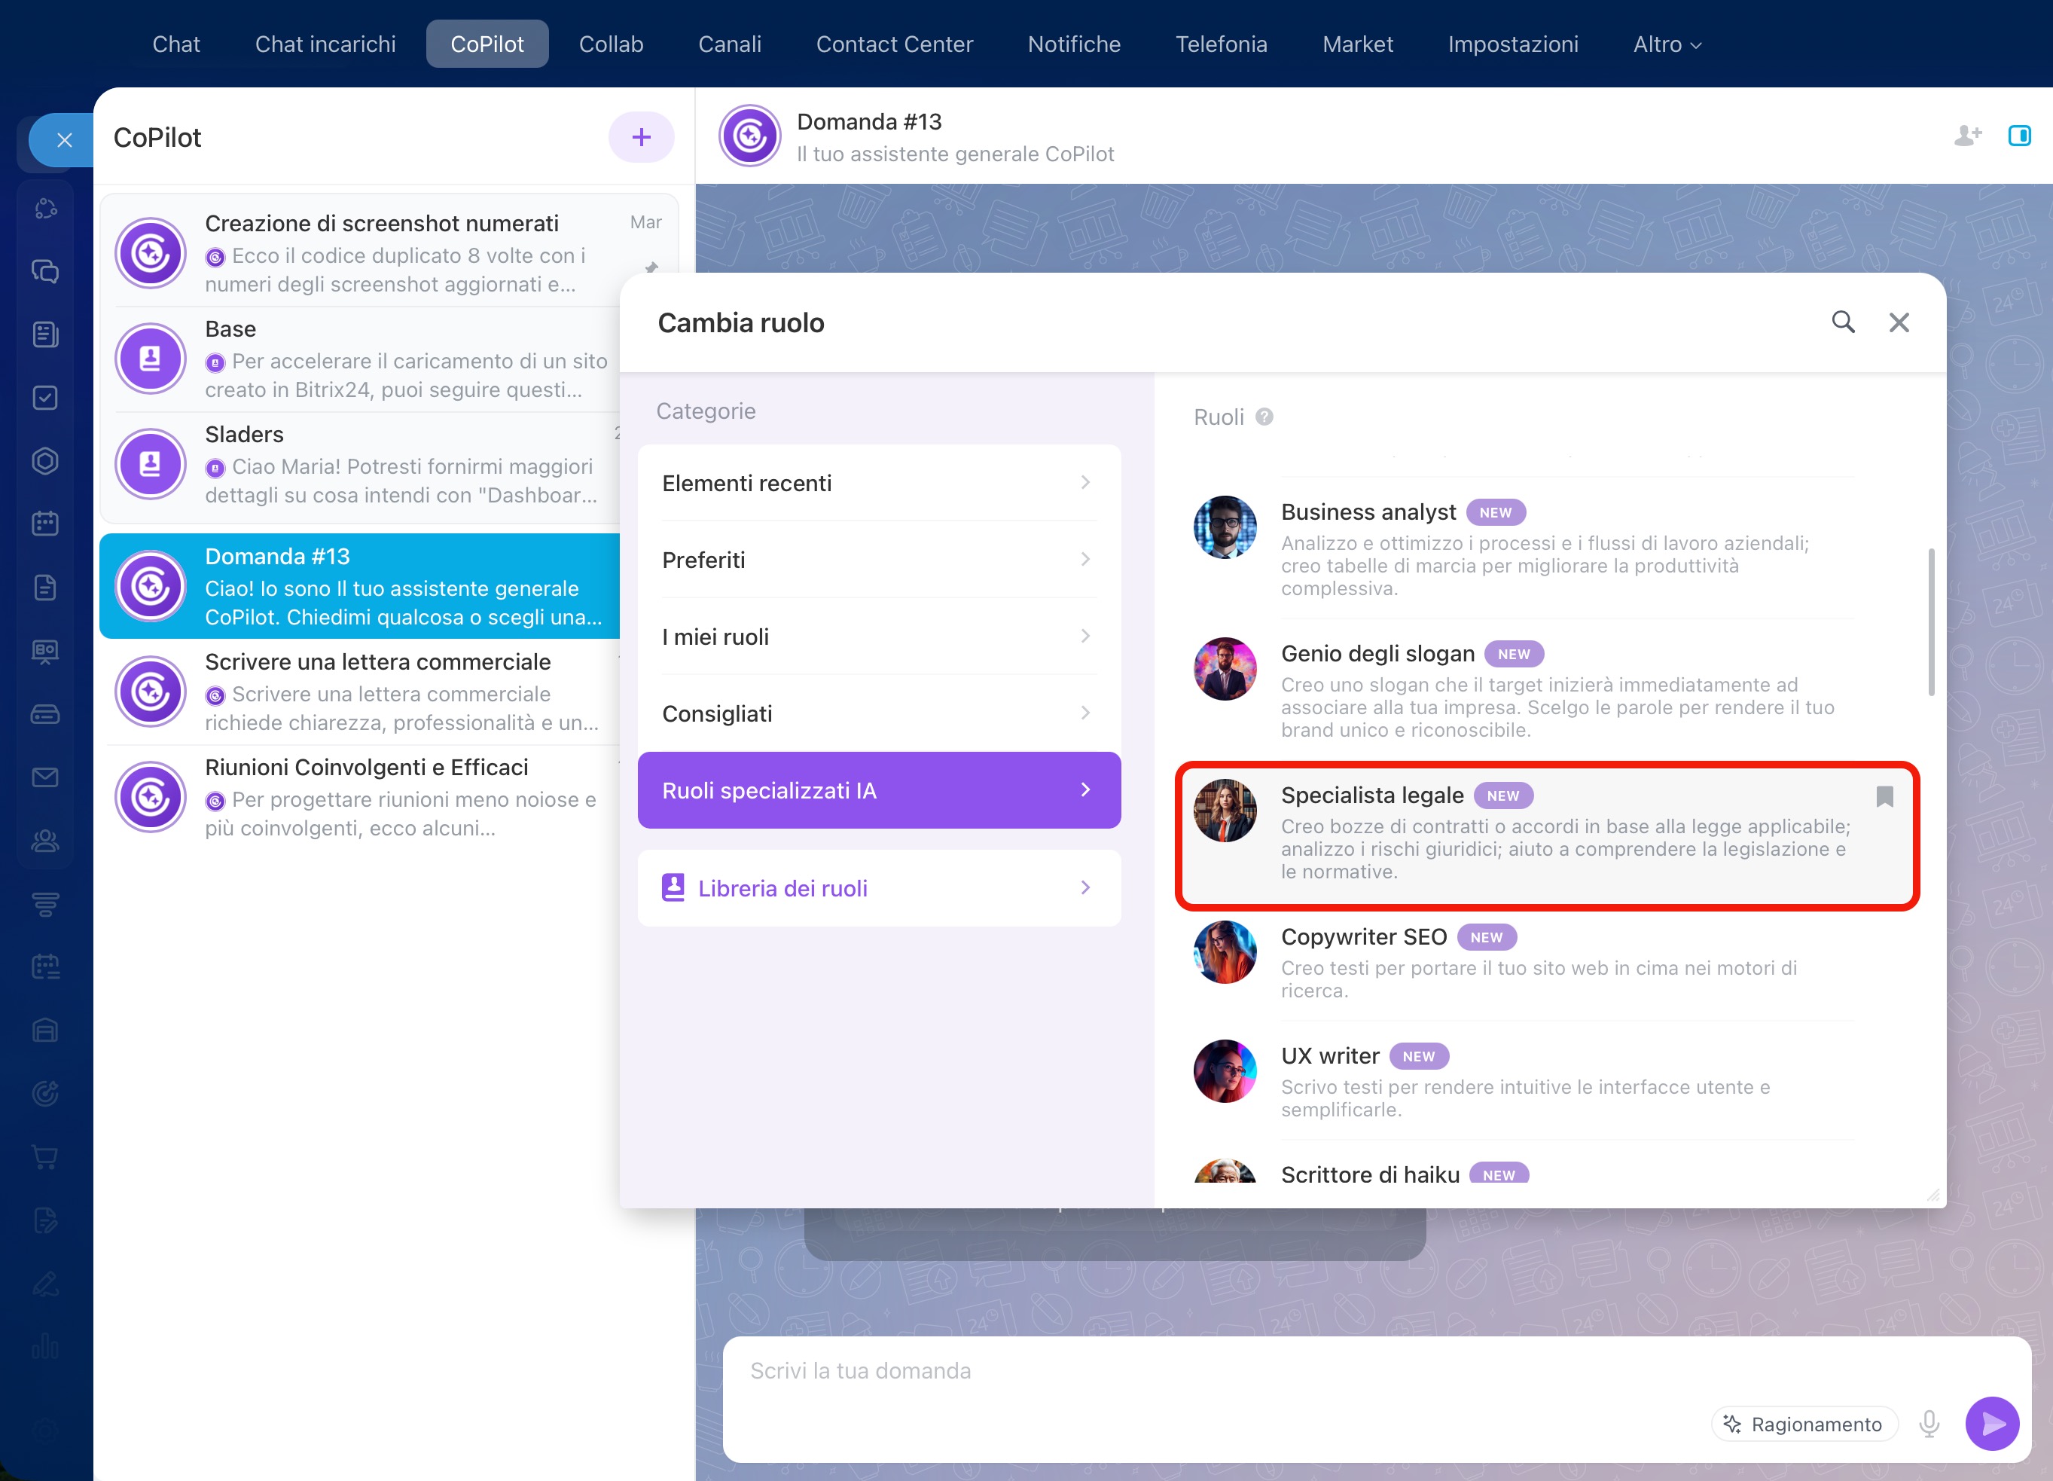Expand the Altro dropdown menu
This screenshot has width=2053, height=1481.
click(x=1667, y=44)
